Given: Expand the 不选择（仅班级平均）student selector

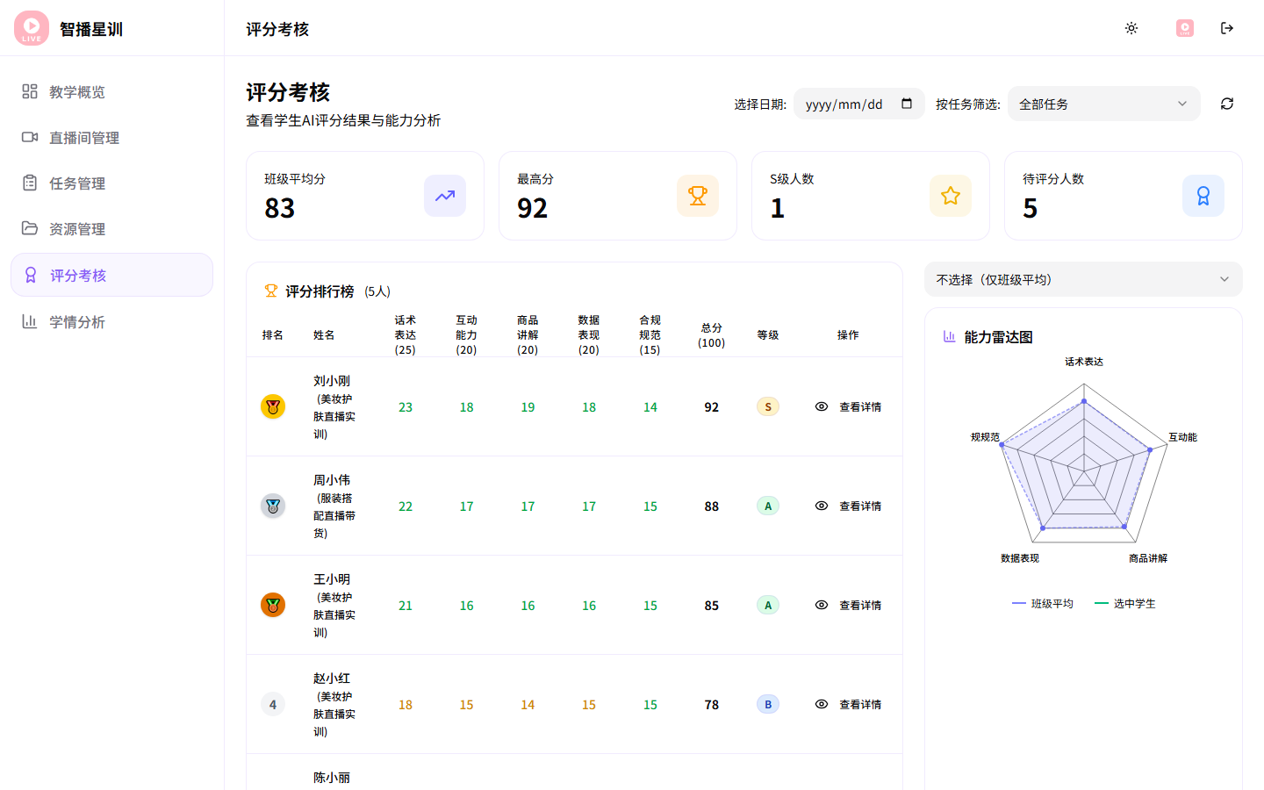Looking at the screenshot, I should coord(1083,278).
